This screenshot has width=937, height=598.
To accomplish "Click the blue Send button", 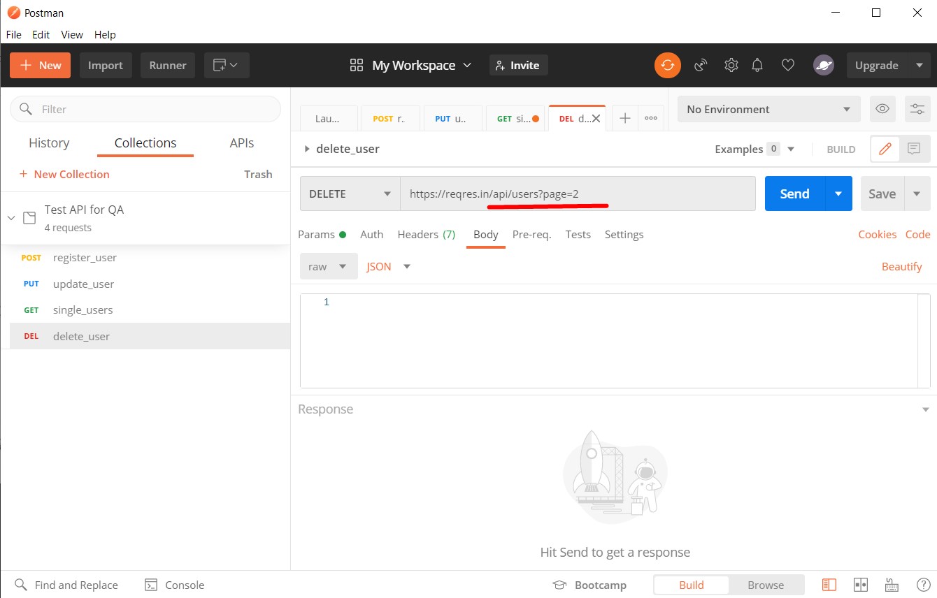I will pos(794,194).
